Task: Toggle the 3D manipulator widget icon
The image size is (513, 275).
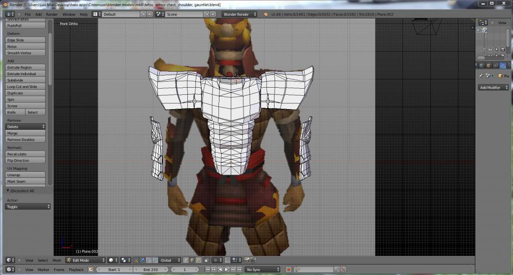Action: pyautogui.click(x=136, y=260)
